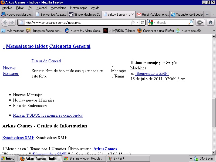The width and height of the screenshot is (216, 162).
Task: Click the URL address field
Action: click(x=77, y=22)
